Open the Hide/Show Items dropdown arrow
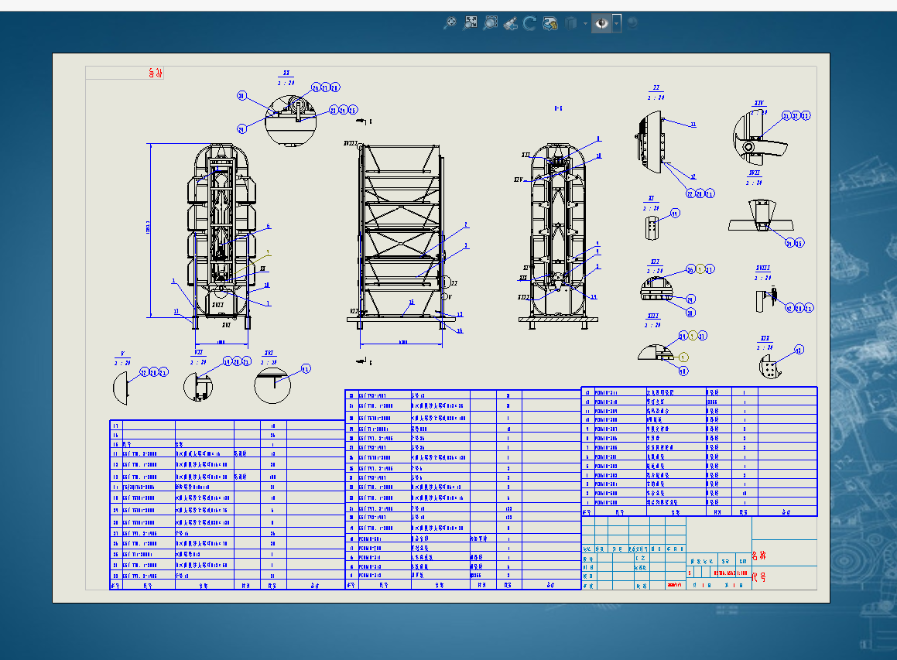The image size is (897, 660). pos(617,23)
